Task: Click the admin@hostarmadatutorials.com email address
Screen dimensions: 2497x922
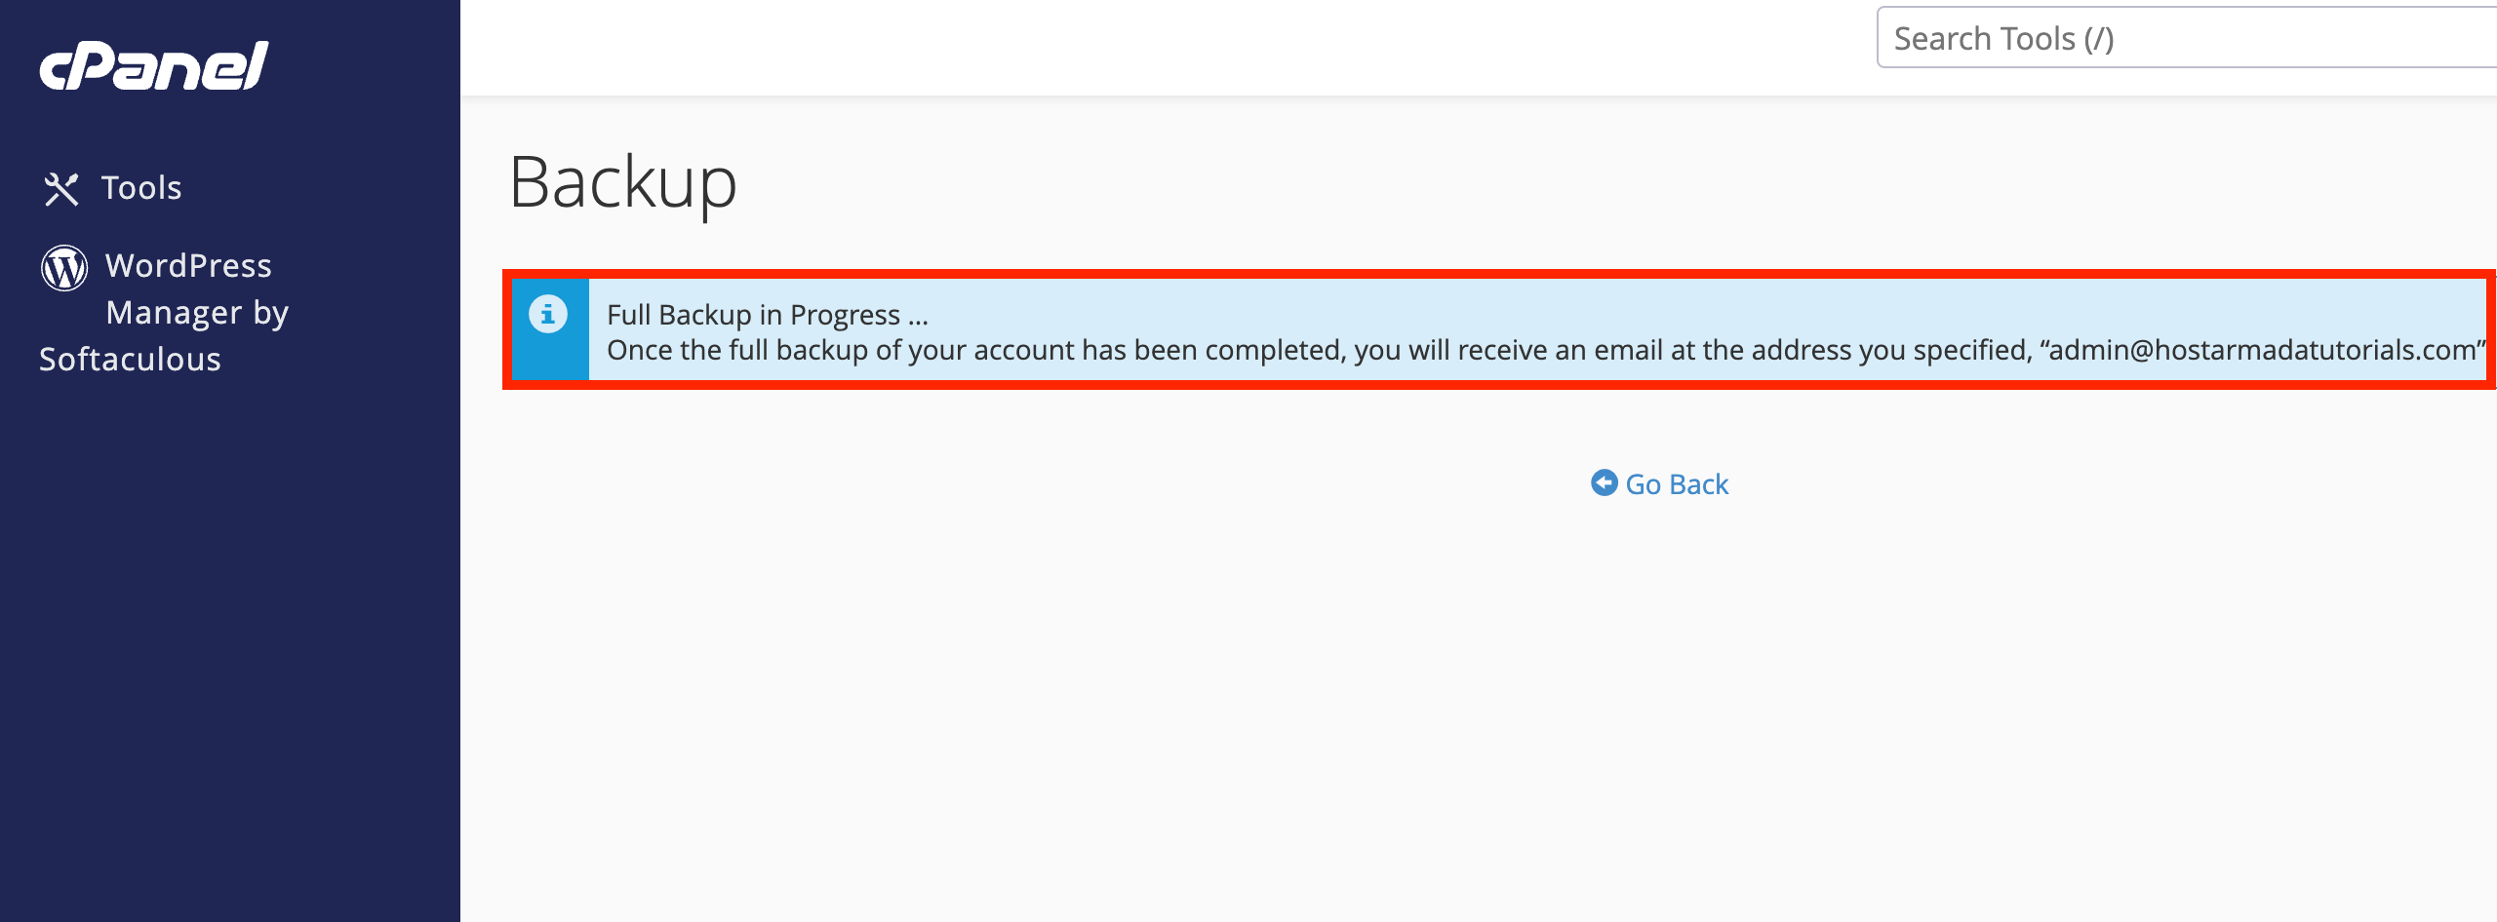Action: (2261, 350)
